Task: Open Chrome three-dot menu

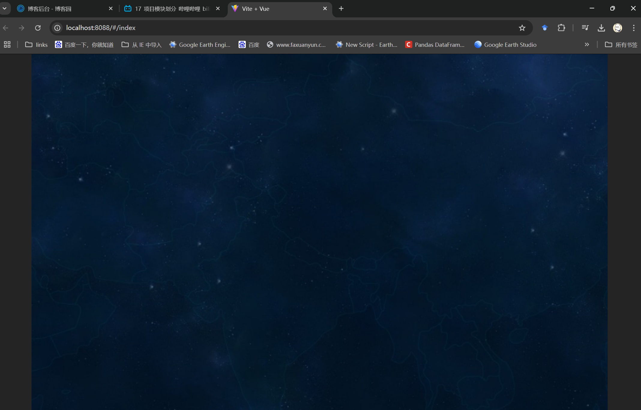Action: point(633,28)
